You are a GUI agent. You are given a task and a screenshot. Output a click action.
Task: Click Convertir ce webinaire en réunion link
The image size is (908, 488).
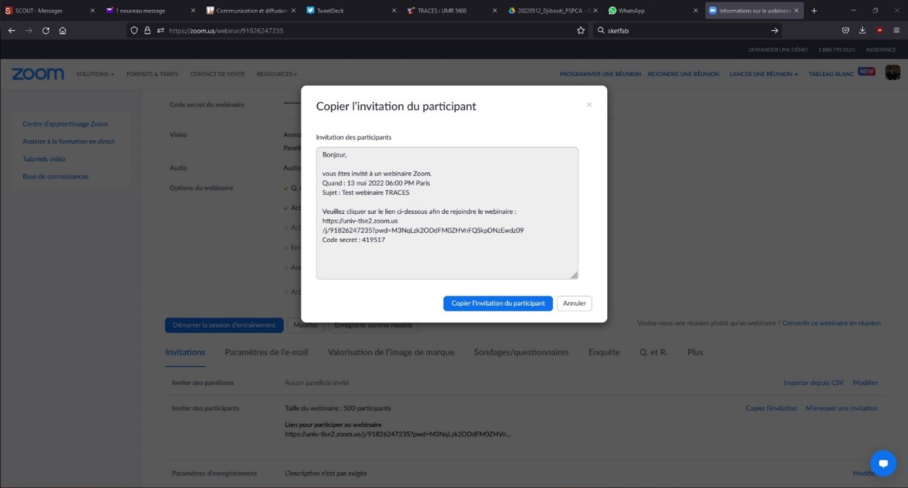coord(831,323)
